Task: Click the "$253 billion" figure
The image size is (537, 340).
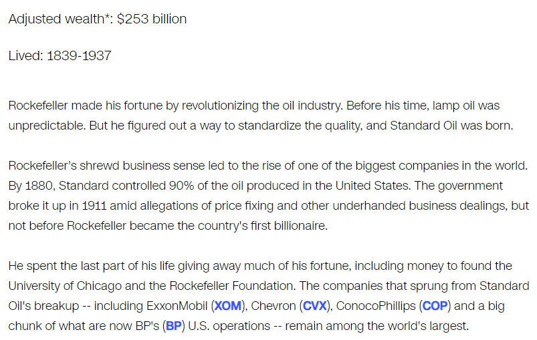Action: (152, 19)
